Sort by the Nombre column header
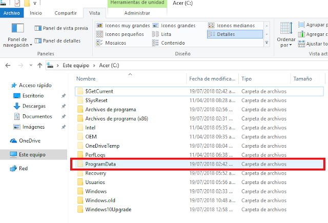The height and width of the screenshot is (223, 328). (130, 78)
